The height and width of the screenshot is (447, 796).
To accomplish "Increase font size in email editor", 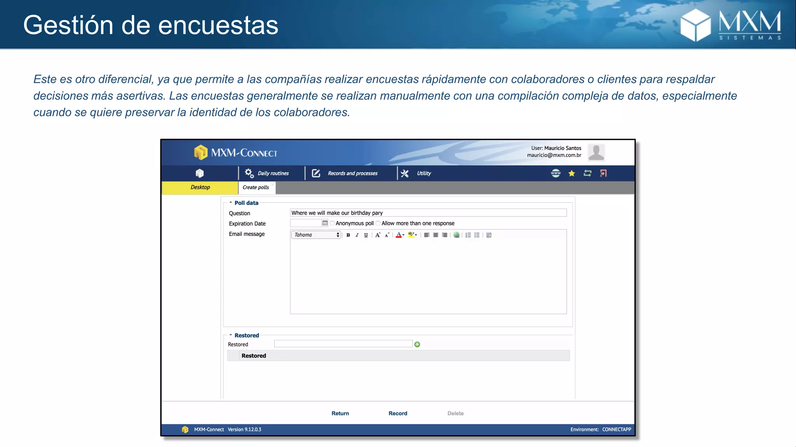I will [x=378, y=235].
